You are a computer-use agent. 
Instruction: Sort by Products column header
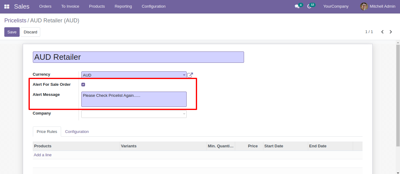[x=76, y=146]
